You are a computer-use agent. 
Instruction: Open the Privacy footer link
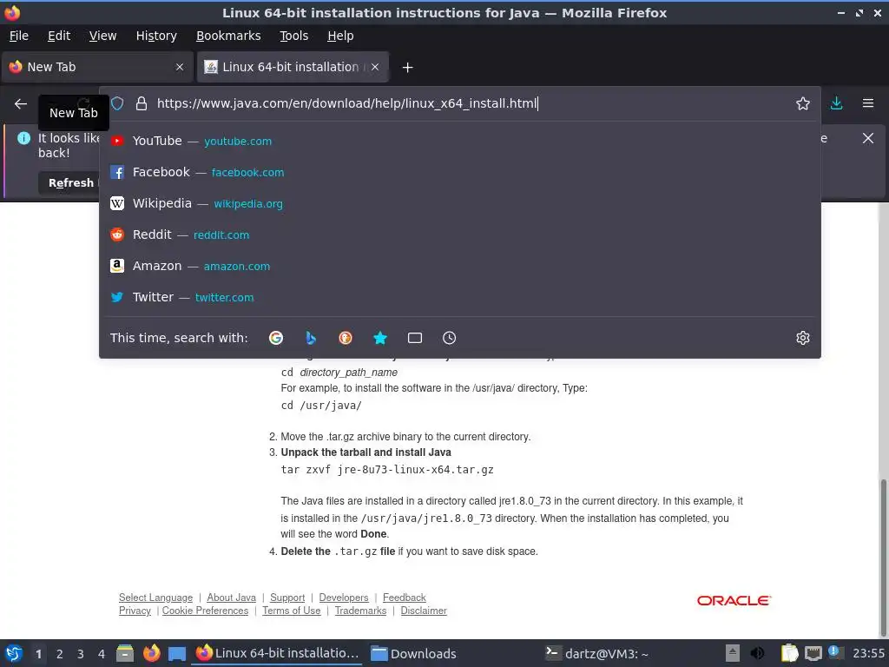point(135,611)
